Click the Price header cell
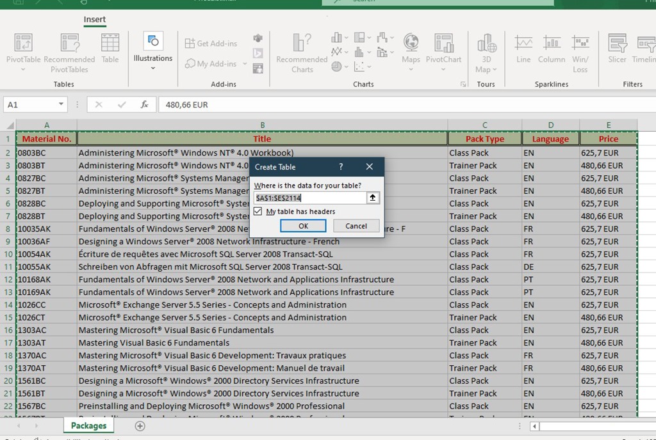656x440 pixels. 609,139
